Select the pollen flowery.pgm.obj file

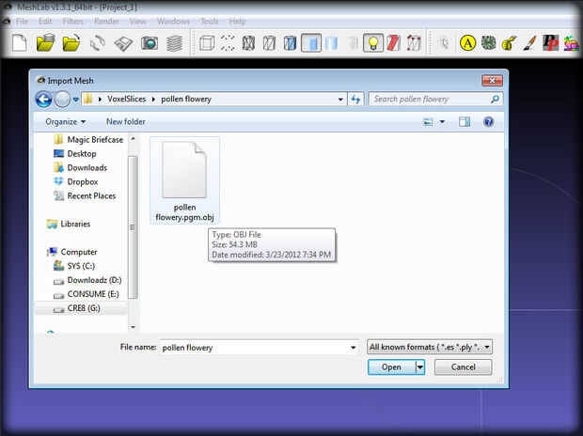click(184, 180)
